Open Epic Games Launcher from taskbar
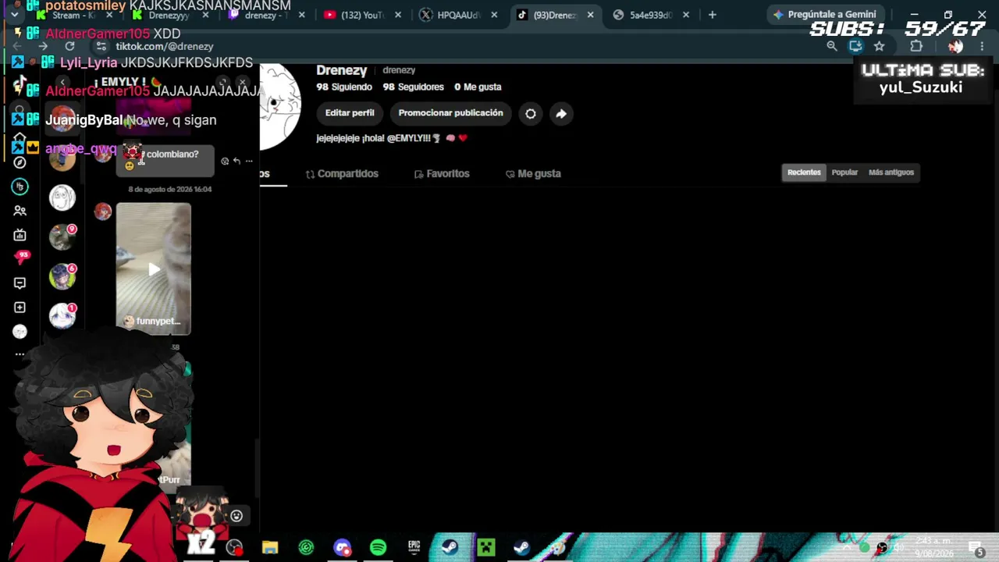Screen dimensions: 999x562 414,547
